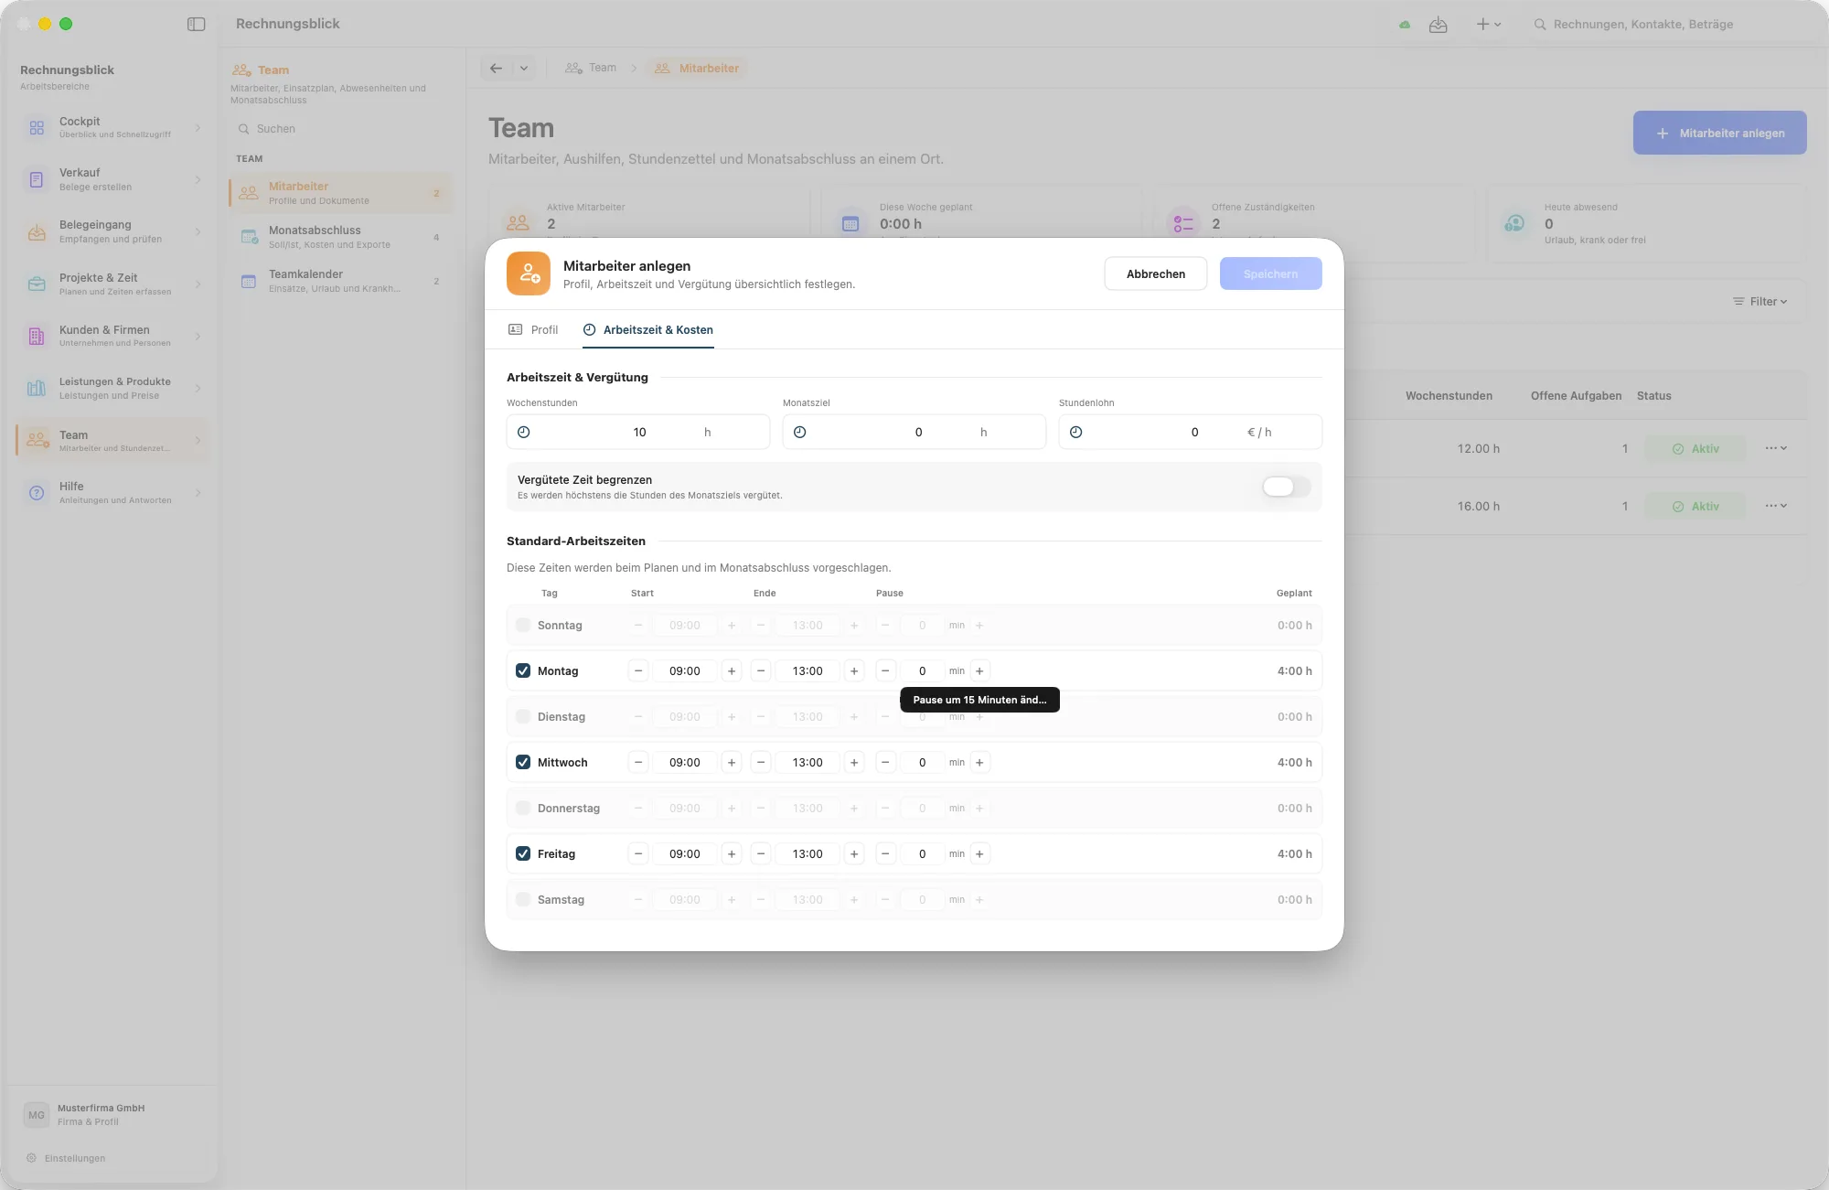
Task: Open Hilfe question mark icon
Action: click(37, 493)
